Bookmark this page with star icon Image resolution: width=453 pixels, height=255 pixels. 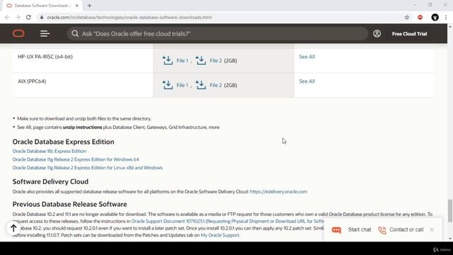407,17
